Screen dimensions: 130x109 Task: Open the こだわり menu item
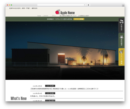click(45, 16)
